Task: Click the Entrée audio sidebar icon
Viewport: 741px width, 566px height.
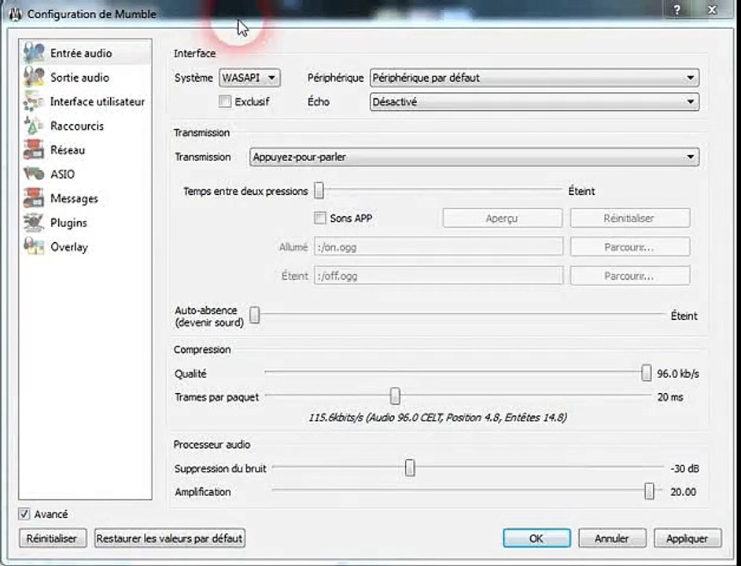Action: pos(34,53)
